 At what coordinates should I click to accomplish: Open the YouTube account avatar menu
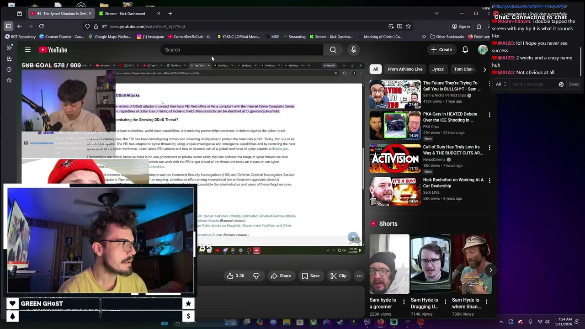483,50
